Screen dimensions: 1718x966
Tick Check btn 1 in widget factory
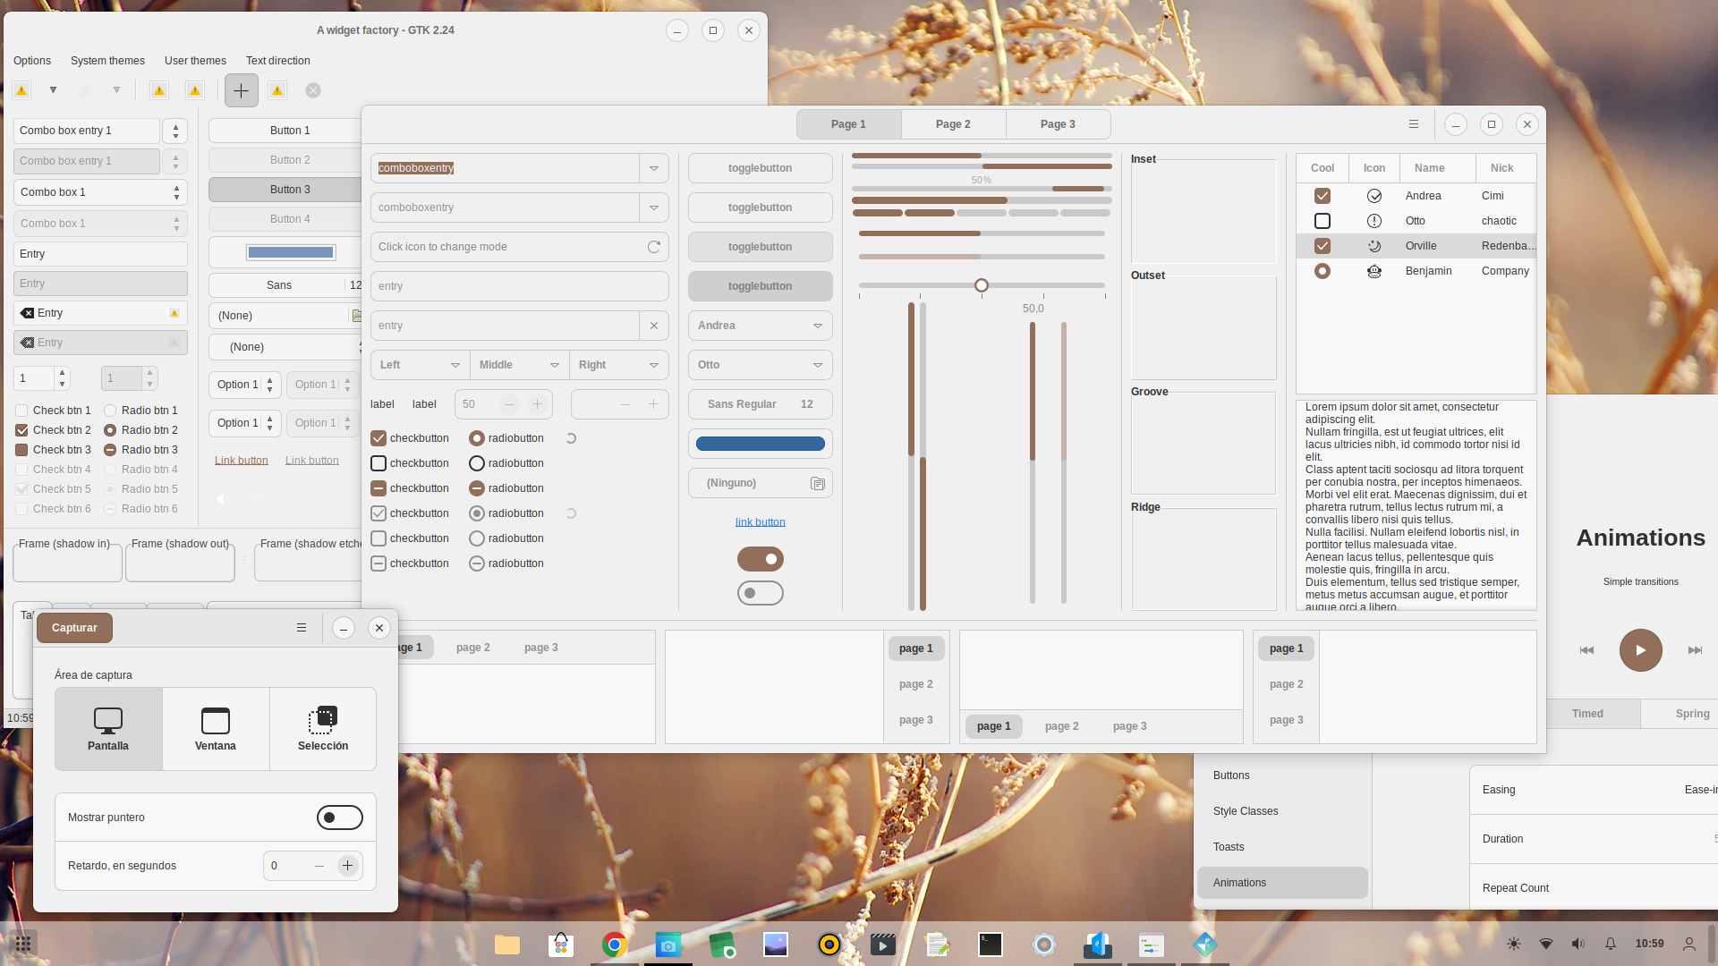[x=21, y=411]
